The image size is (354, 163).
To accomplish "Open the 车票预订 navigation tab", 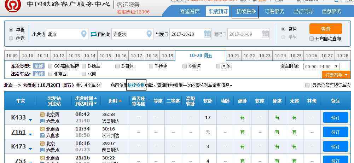I will point(217,11).
